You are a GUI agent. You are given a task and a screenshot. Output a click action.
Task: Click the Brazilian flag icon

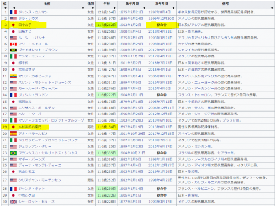(x=13, y=153)
